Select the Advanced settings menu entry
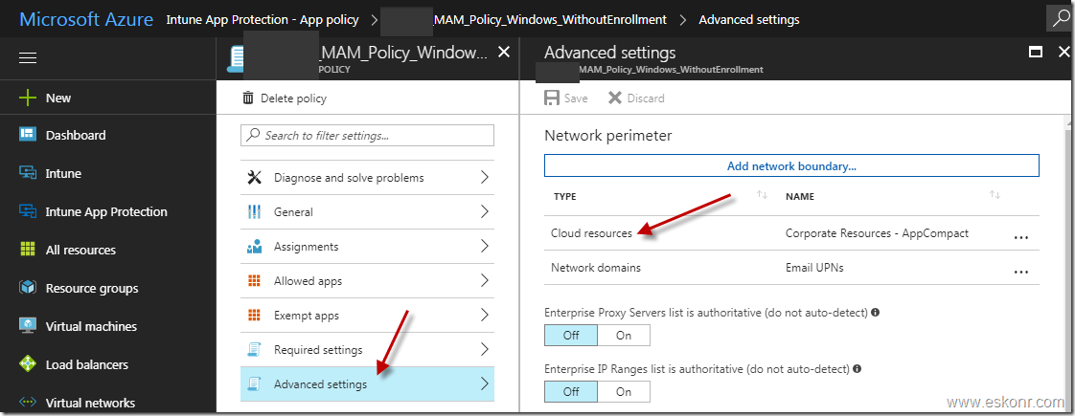This screenshot has width=1075, height=416. click(368, 383)
